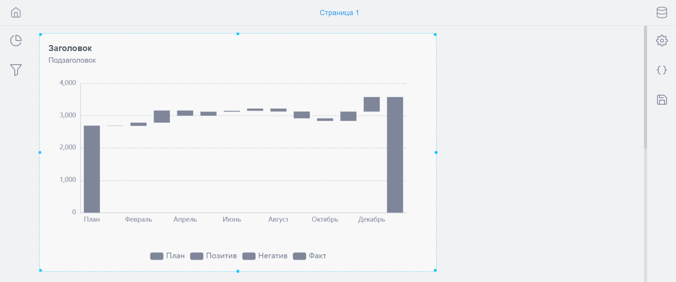The height and width of the screenshot is (282, 676).
Task: Toggle the Негатив legend series
Action: [x=265, y=256]
